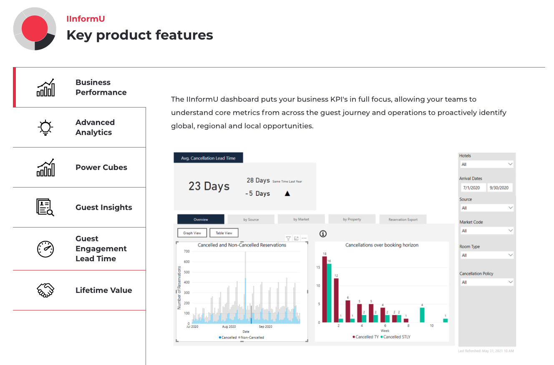554x365 pixels.
Task: Click the maroon bar labeled 12
Action: click(x=336, y=300)
